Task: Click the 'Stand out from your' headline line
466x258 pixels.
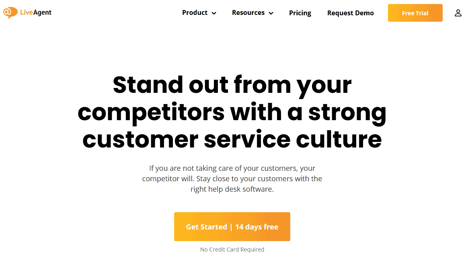Action: pyautogui.click(x=232, y=85)
